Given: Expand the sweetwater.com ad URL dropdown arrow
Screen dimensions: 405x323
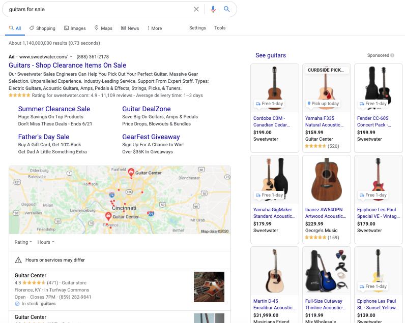Looking at the screenshot, I should pos(71,57).
